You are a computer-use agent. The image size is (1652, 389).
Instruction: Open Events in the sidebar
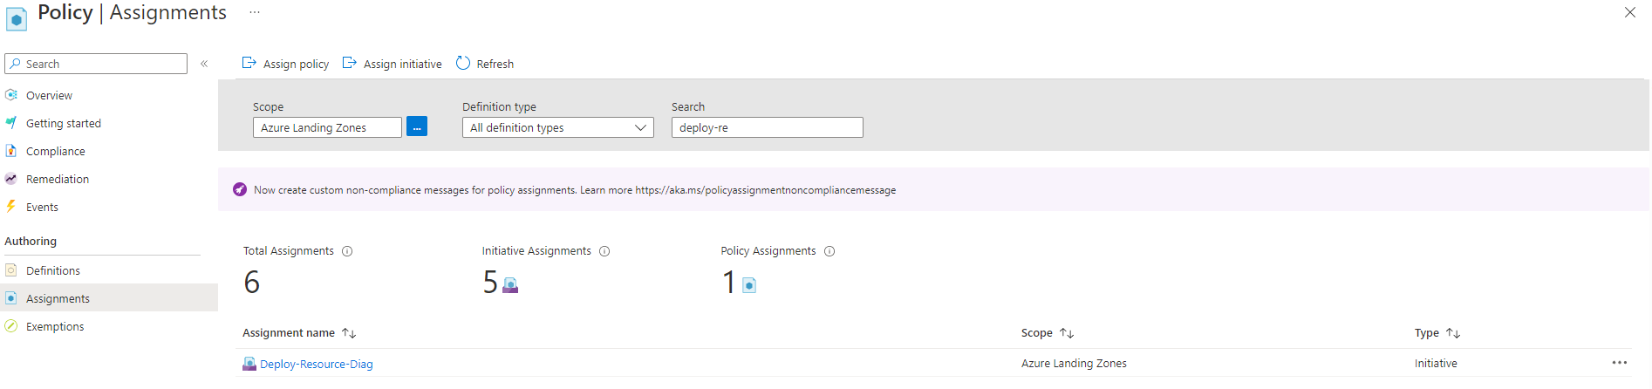coord(42,207)
